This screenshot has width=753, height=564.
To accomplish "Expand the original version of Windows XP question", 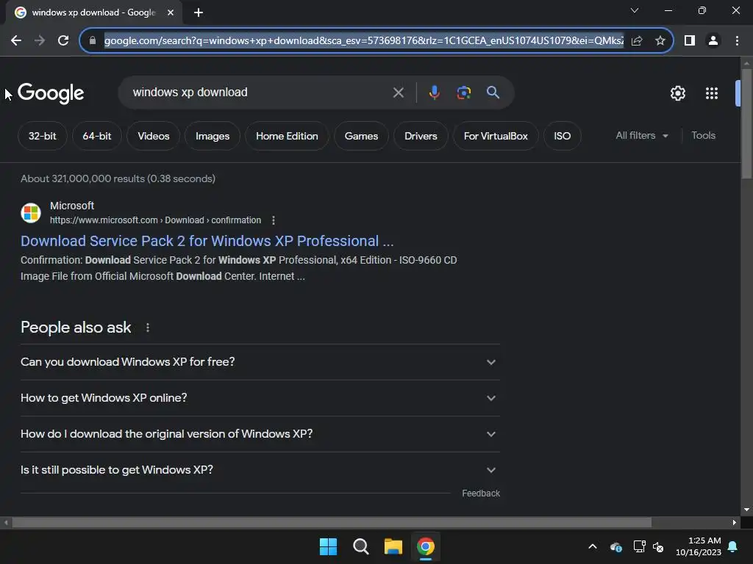I will coord(260,434).
